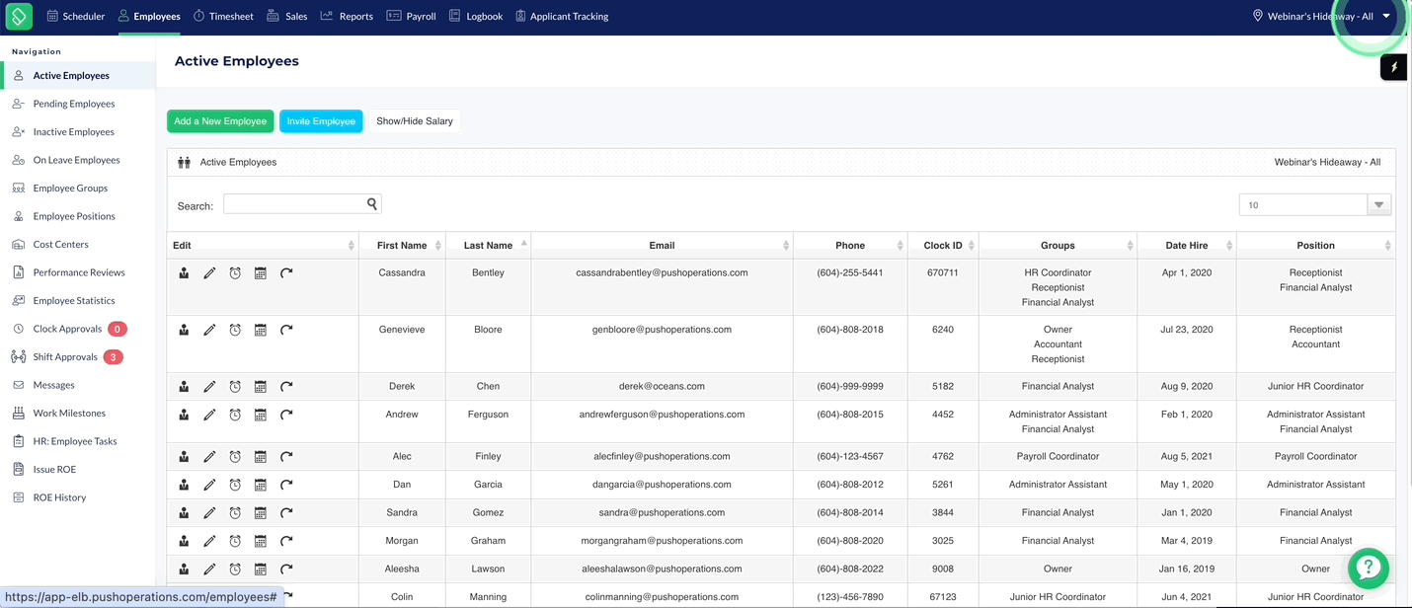Open Issue ROE in sidebar
Screen dimensions: 1412x608
pos(54,470)
